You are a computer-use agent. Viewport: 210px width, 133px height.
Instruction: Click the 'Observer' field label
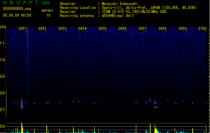[x=68, y=4]
